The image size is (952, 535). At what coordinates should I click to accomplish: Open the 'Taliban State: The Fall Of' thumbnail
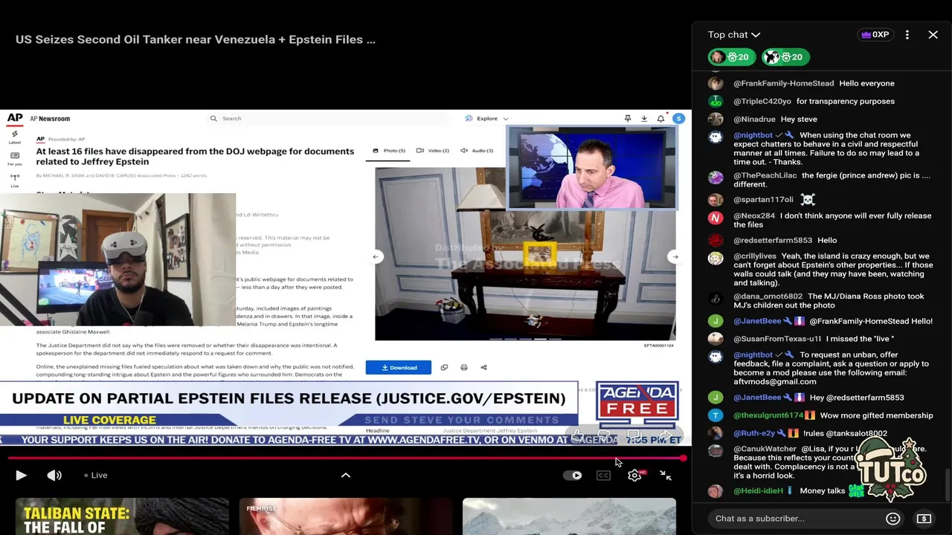pos(122,516)
